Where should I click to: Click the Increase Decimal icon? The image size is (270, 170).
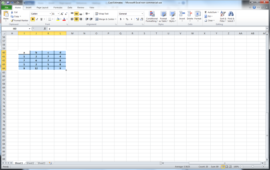137,19
